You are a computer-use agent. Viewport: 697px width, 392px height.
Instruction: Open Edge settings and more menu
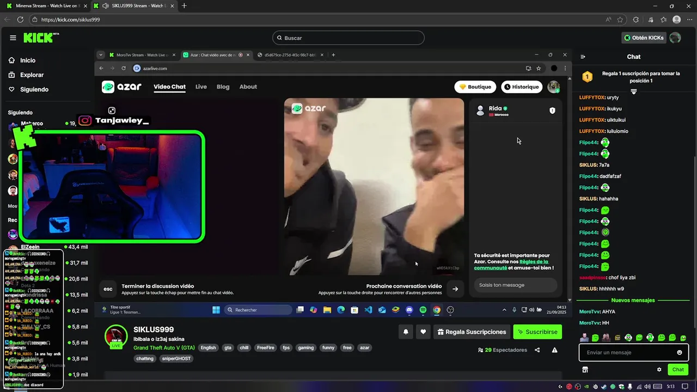(x=689, y=20)
